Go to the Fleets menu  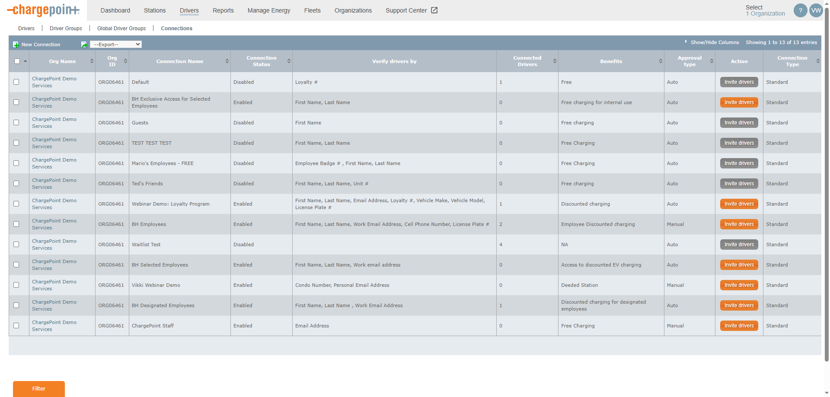(x=313, y=10)
